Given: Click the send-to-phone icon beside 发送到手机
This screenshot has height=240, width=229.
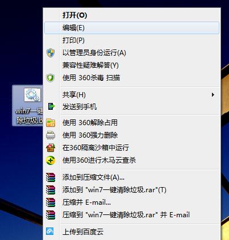Looking at the screenshot, I should coord(51,106).
